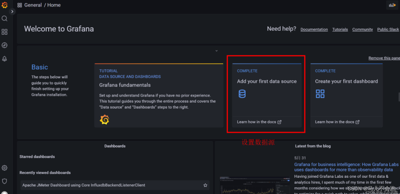Open Grafana for business intelligence blog post
Viewport: 400px width, 194px height.
pyautogui.click(x=346, y=167)
